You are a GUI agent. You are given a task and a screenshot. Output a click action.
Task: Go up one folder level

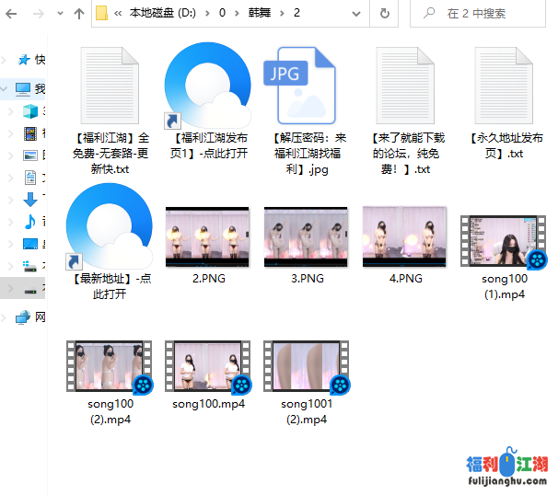(x=78, y=14)
